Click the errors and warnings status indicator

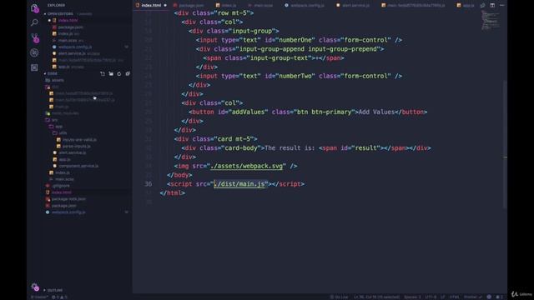60,297
